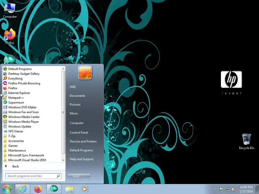Click the Show desktop strip in the taskbar
Screen dimensions: 259x194
point(257,189)
